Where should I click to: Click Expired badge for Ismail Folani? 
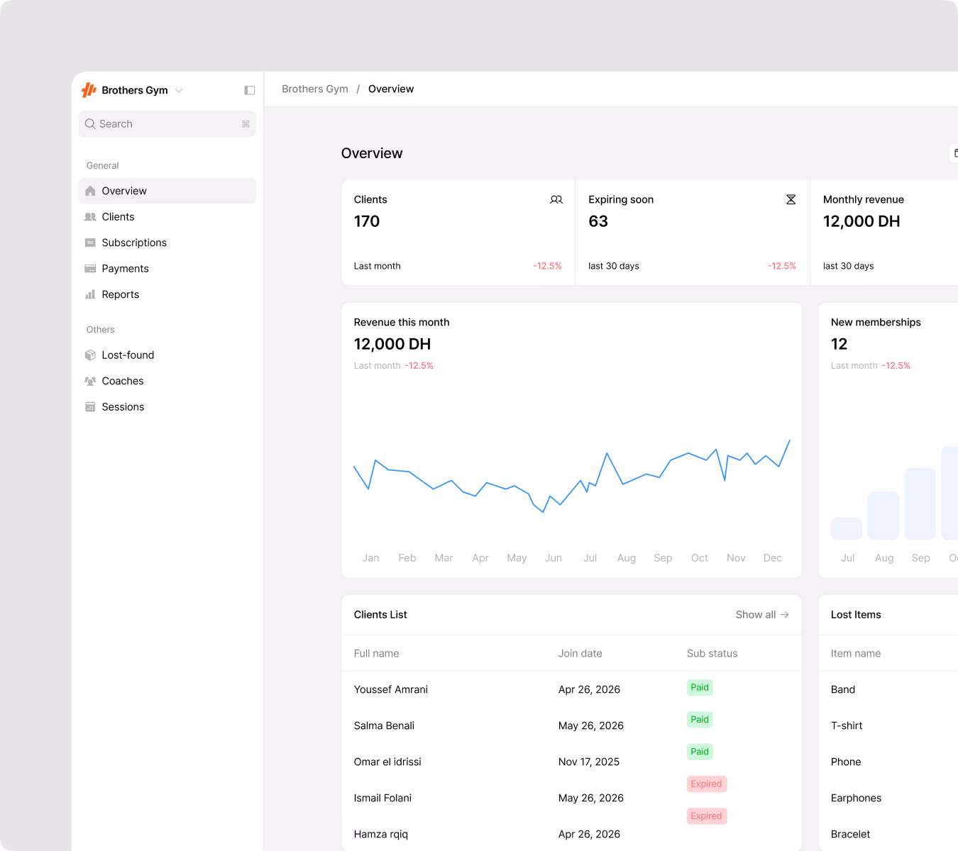click(707, 784)
